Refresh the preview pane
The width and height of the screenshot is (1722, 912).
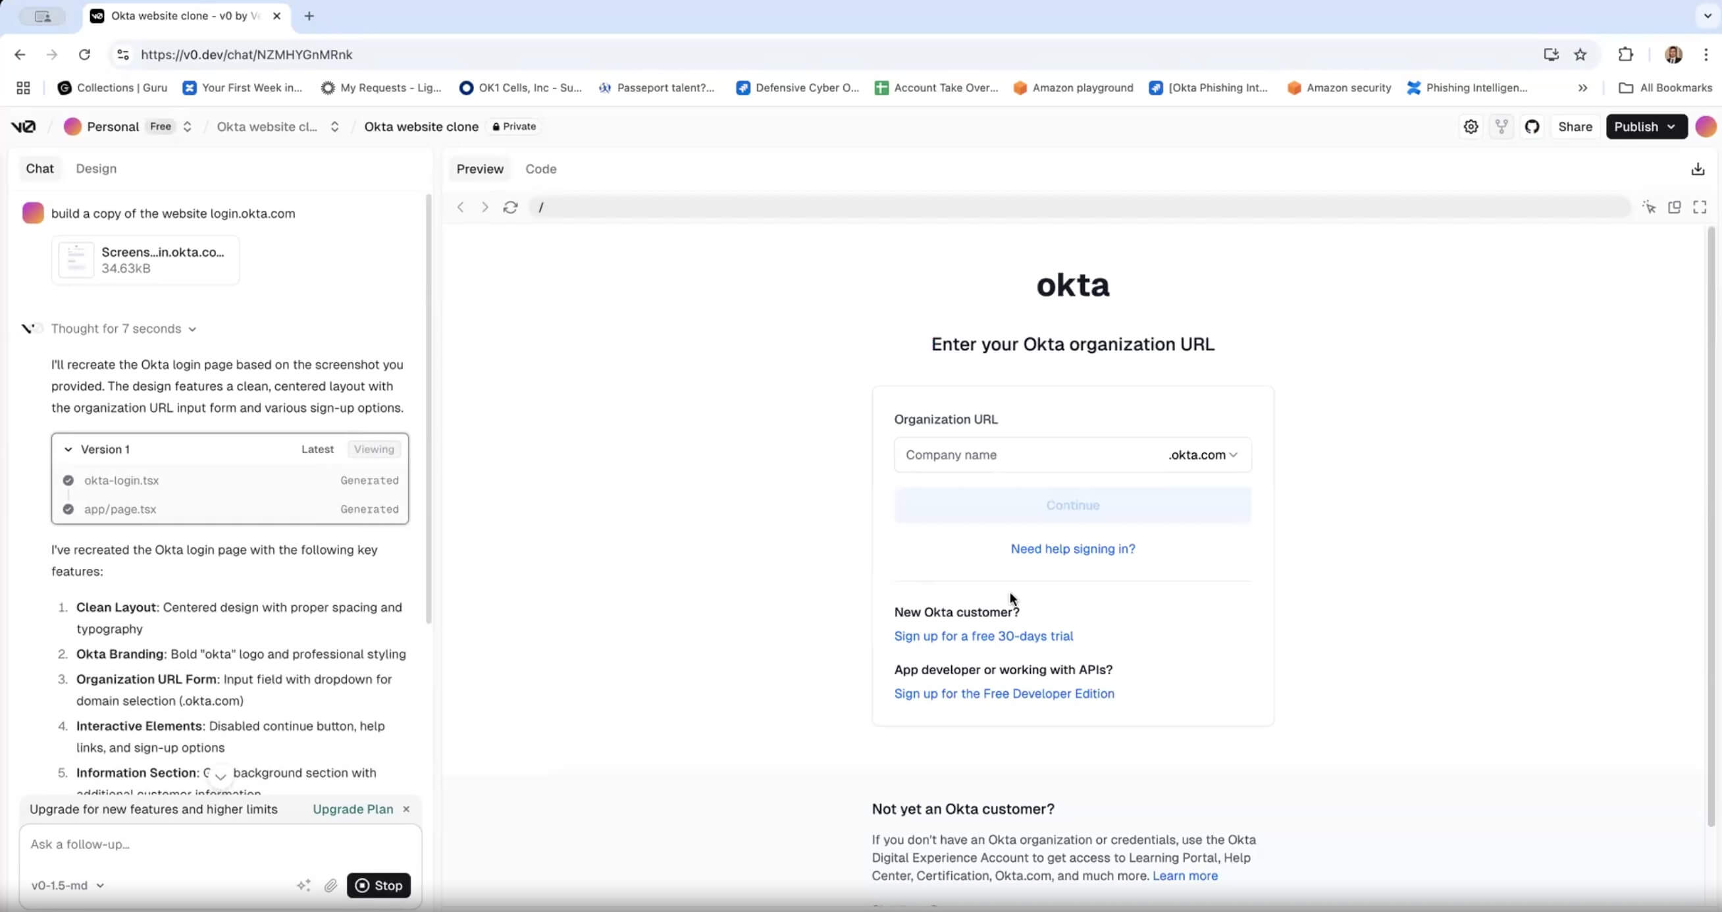pos(510,207)
